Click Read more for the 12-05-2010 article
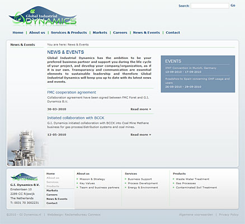Viewport: 245px width, 224px height. point(141,135)
